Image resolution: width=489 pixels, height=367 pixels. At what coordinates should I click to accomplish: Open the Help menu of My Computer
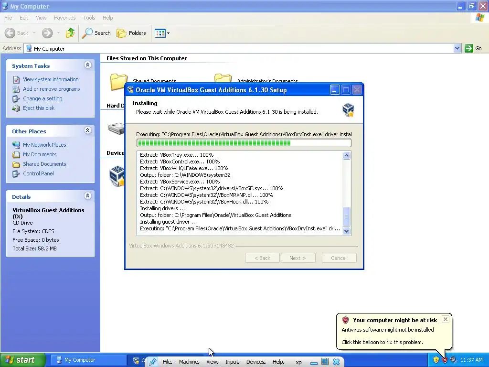(107, 18)
